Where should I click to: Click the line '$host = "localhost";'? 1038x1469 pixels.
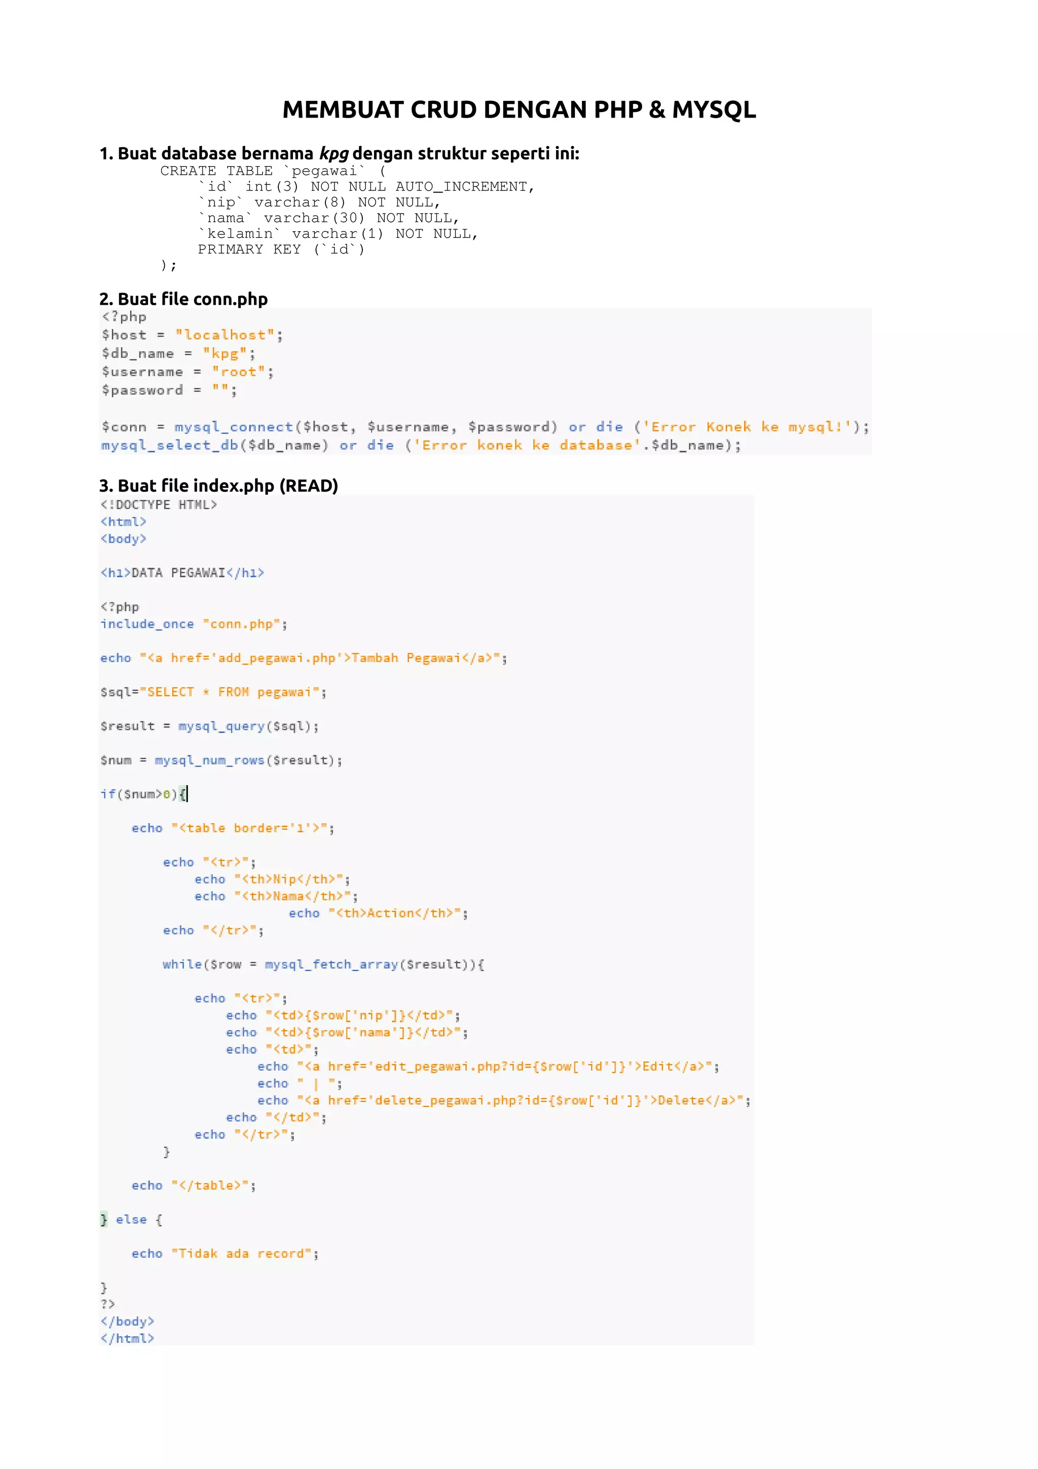(x=192, y=335)
